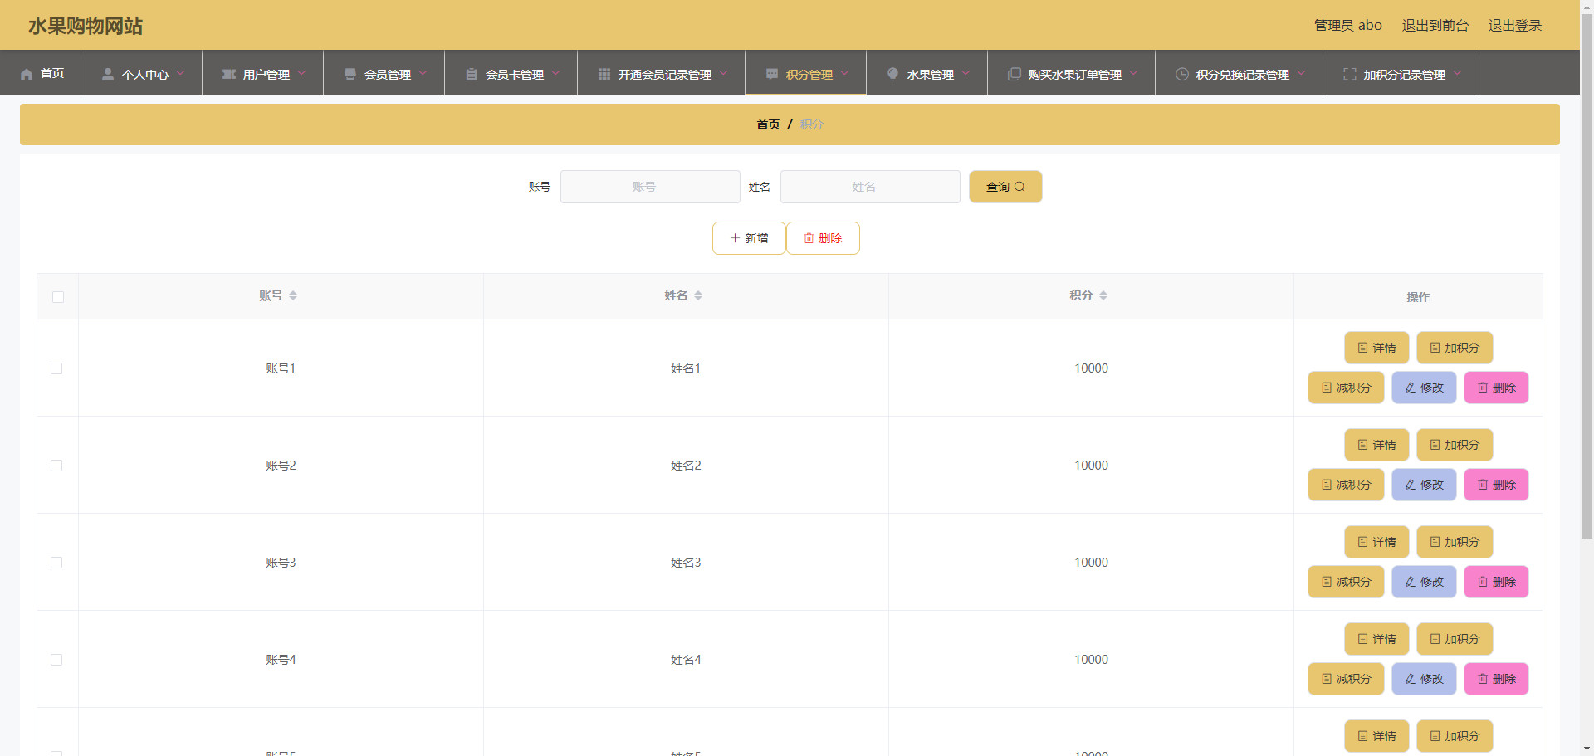The image size is (1594, 756).
Task: Click the ticket icon of 用户管理
Action: (229, 74)
